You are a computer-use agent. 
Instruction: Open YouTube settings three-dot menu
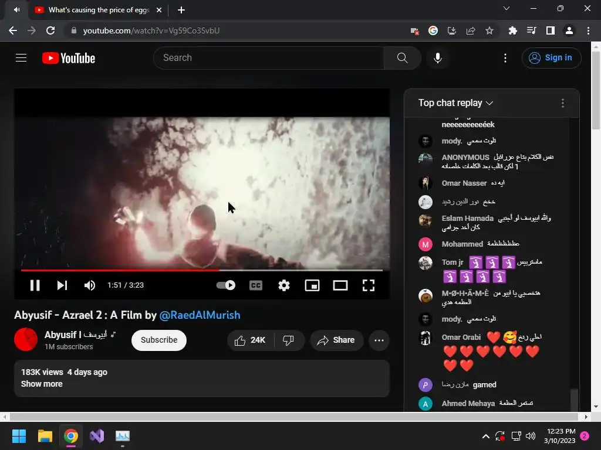click(505, 58)
